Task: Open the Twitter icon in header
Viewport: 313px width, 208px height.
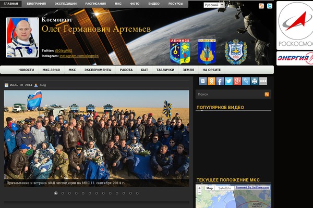Action: (x=270, y=6)
